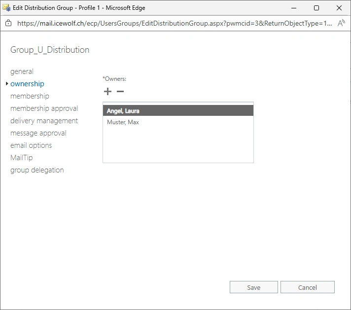Maximize the Edit Distribution Group window
The image size is (351, 310).
(x=316, y=8)
